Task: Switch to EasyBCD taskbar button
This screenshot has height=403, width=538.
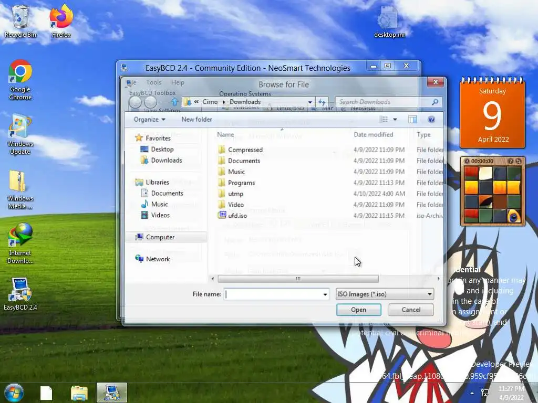Action: pyautogui.click(x=112, y=393)
